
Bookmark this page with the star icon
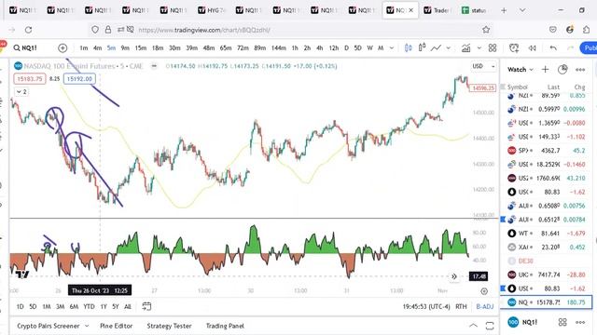point(486,30)
